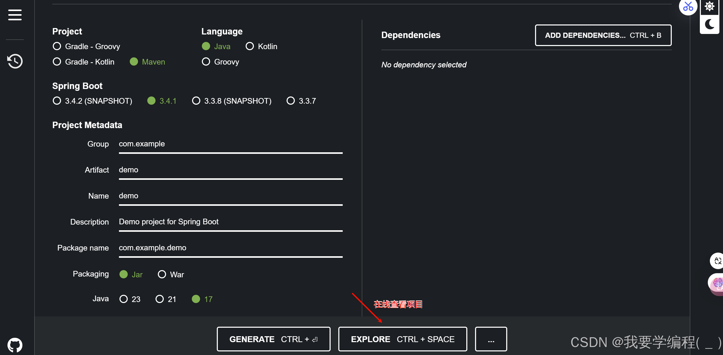
Task: Select Gradle - Groovy project type
Action: 87,46
